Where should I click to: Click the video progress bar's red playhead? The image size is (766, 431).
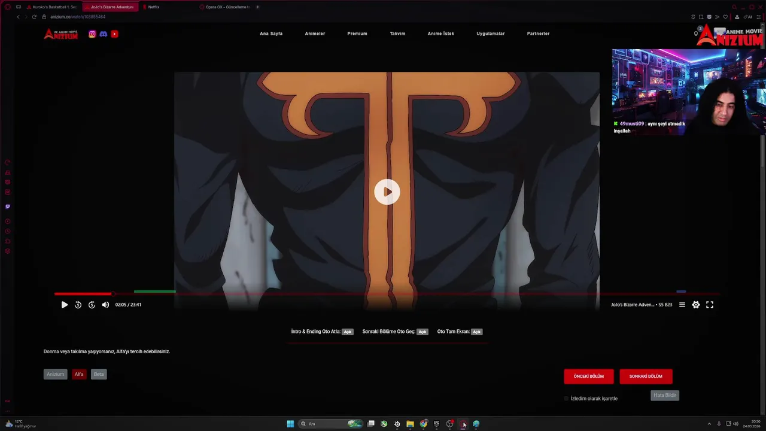[x=113, y=294]
